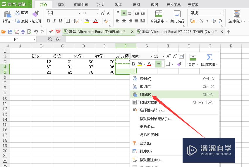Click the Save disk icon in quick access bar
Screen dimensions: 249x167
coord(10,32)
